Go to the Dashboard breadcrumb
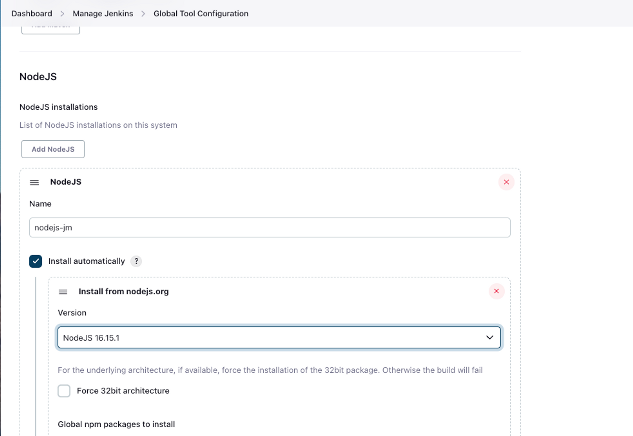This screenshot has width=633, height=436. pyautogui.click(x=32, y=14)
